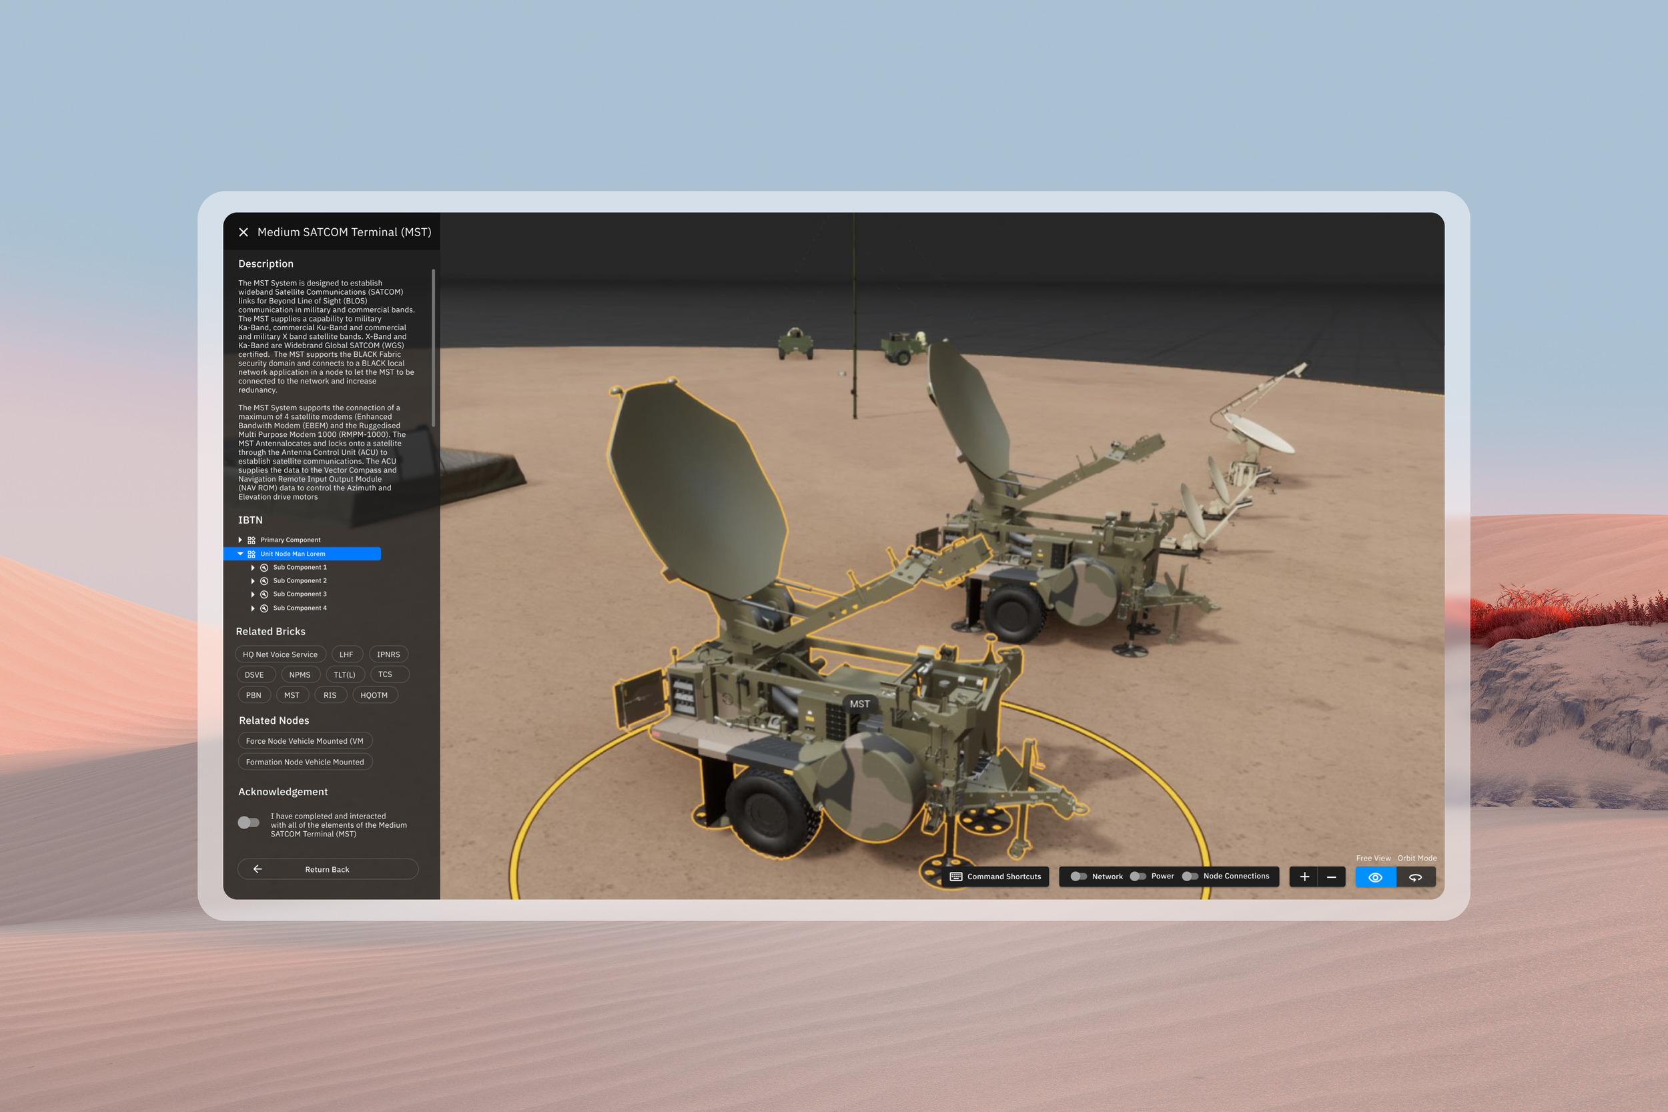Screen dimensions: 1668x1112
Task: Click the Sub Component 3 icon
Action: [x=264, y=594]
